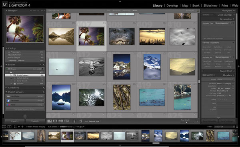The width and height of the screenshot is (240, 147).
Task: Set the None option in Library Filter
Action: (x=135, y=10)
